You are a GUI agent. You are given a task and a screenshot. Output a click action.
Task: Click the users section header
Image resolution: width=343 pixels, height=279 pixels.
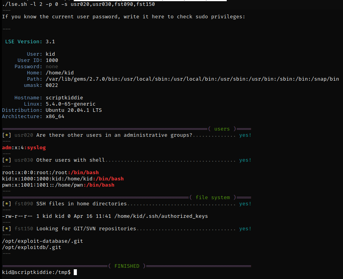click(222, 129)
